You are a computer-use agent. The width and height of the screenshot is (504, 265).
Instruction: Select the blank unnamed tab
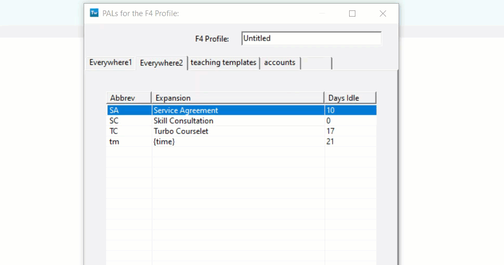coord(316,63)
